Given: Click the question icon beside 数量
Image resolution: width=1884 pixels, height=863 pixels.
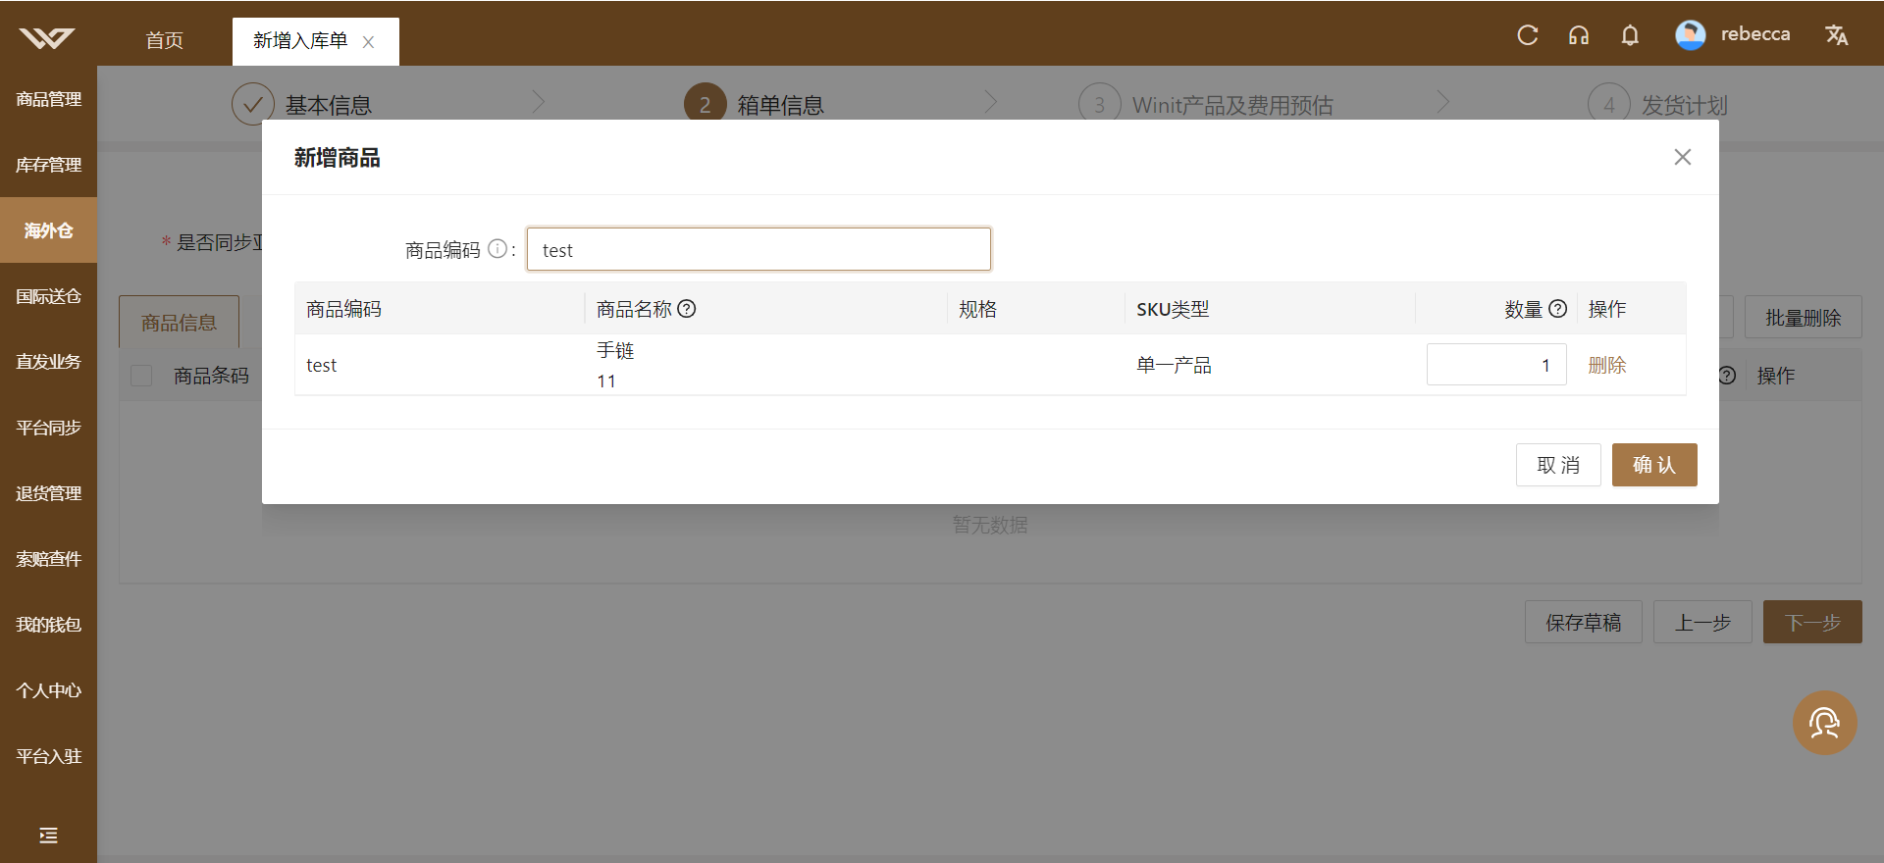Looking at the screenshot, I should [1557, 309].
